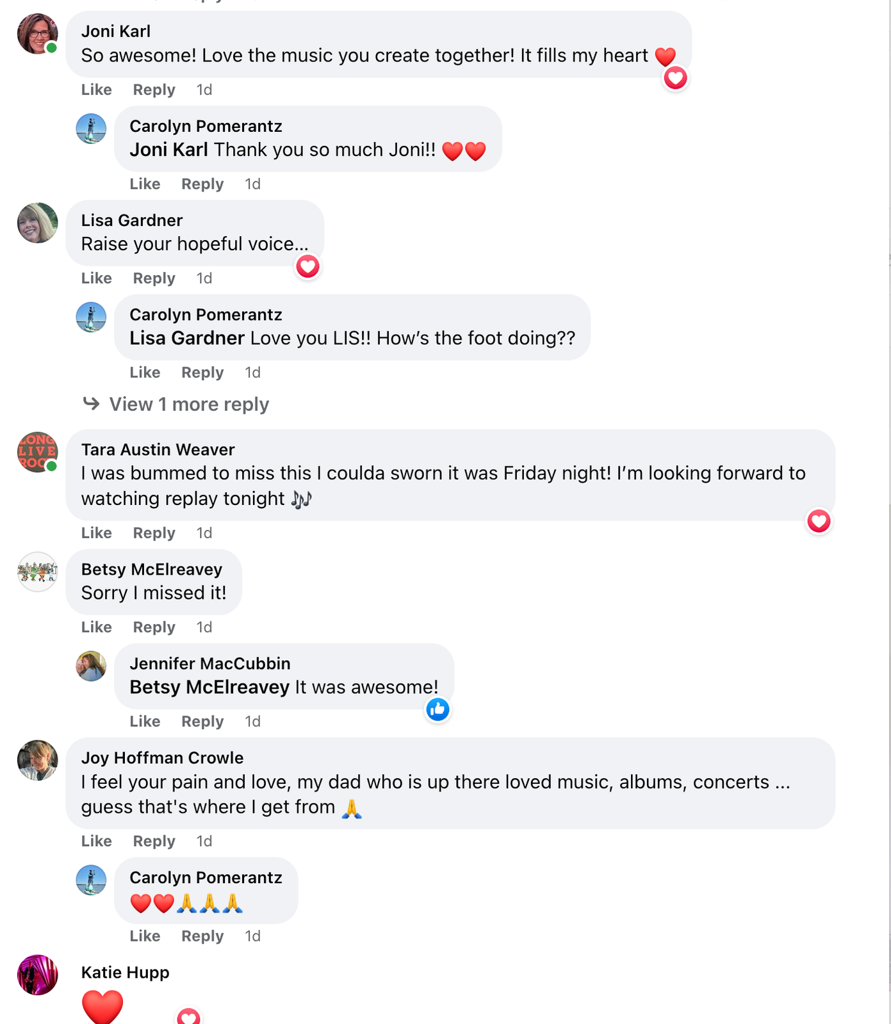Open Katie Hupp's profile photo

pyautogui.click(x=37, y=975)
